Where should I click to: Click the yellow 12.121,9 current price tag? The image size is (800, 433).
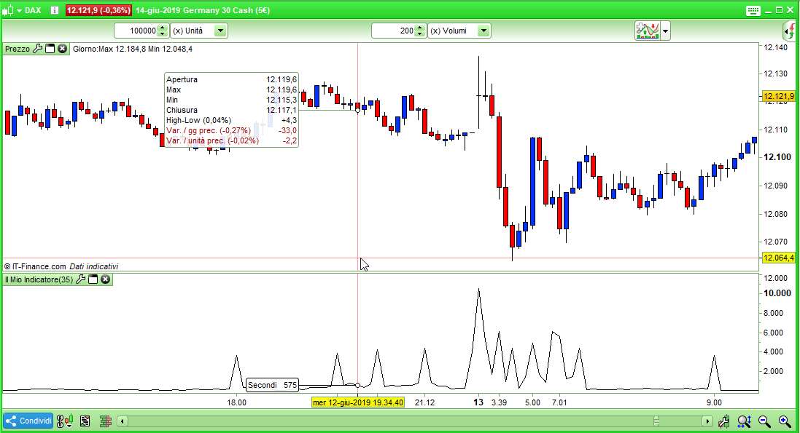[779, 96]
